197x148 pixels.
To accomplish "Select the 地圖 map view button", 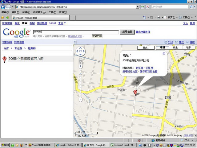I will tap(163, 47).
